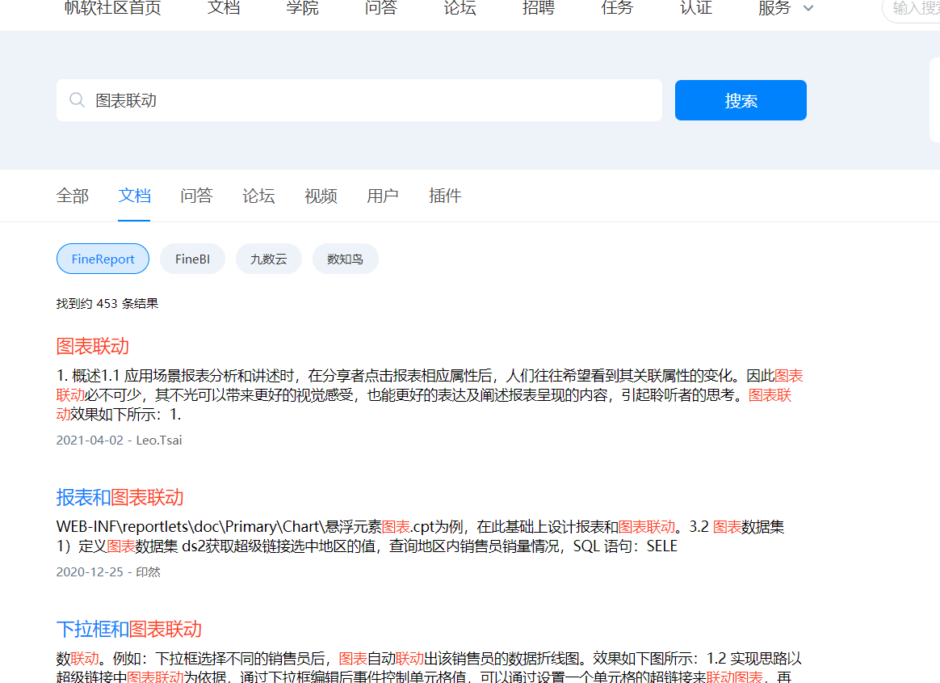Viewport: 940px width, 683px height.
Task: Select the 数知鸟 filter chip
Action: pos(346,259)
